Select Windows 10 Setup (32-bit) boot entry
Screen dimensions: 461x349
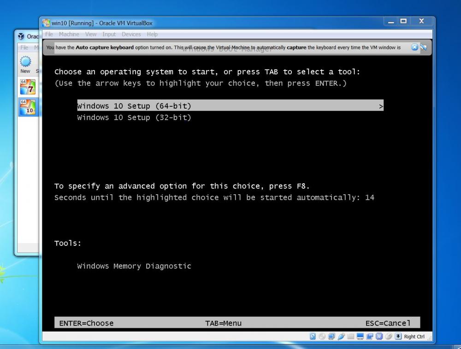click(134, 117)
